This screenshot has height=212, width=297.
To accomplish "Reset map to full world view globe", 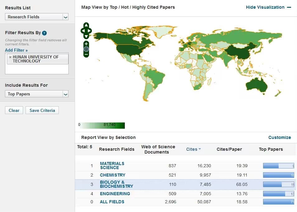I will pyautogui.click(x=86, y=49).
